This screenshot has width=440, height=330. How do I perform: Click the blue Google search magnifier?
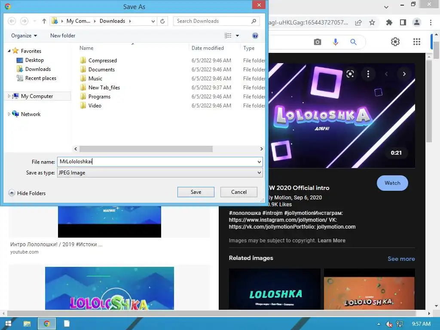(353, 42)
